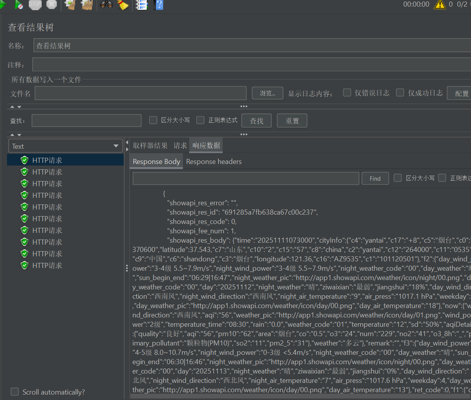Select the last HTTP请求 result row
This screenshot has height=400, width=471.
65,265
